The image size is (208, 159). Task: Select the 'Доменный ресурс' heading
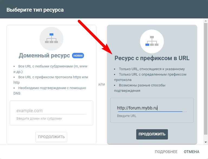point(44,56)
